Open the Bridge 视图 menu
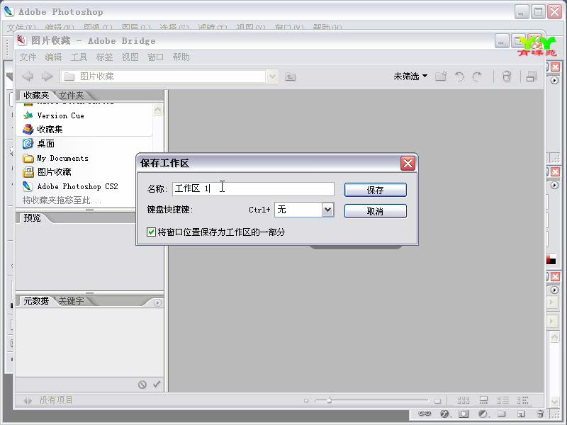 click(x=130, y=57)
